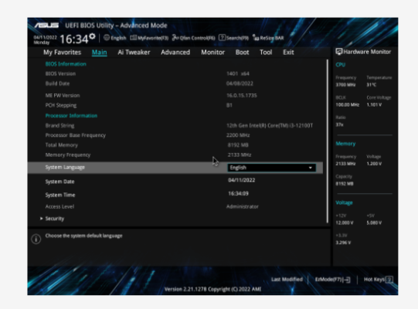The image size is (418, 309).
Task: Click the BIOS Version value 1401 x64
Action: 238,73
